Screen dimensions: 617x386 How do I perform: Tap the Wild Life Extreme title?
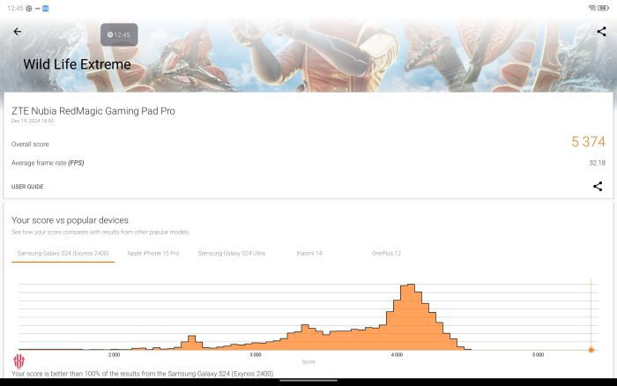pyautogui.click(x=77, y=64)
